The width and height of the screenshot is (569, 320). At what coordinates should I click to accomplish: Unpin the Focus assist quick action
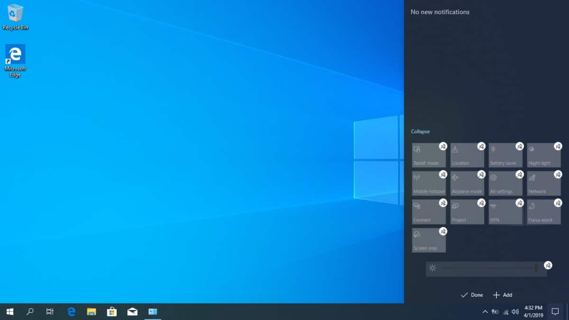point(558,203)
